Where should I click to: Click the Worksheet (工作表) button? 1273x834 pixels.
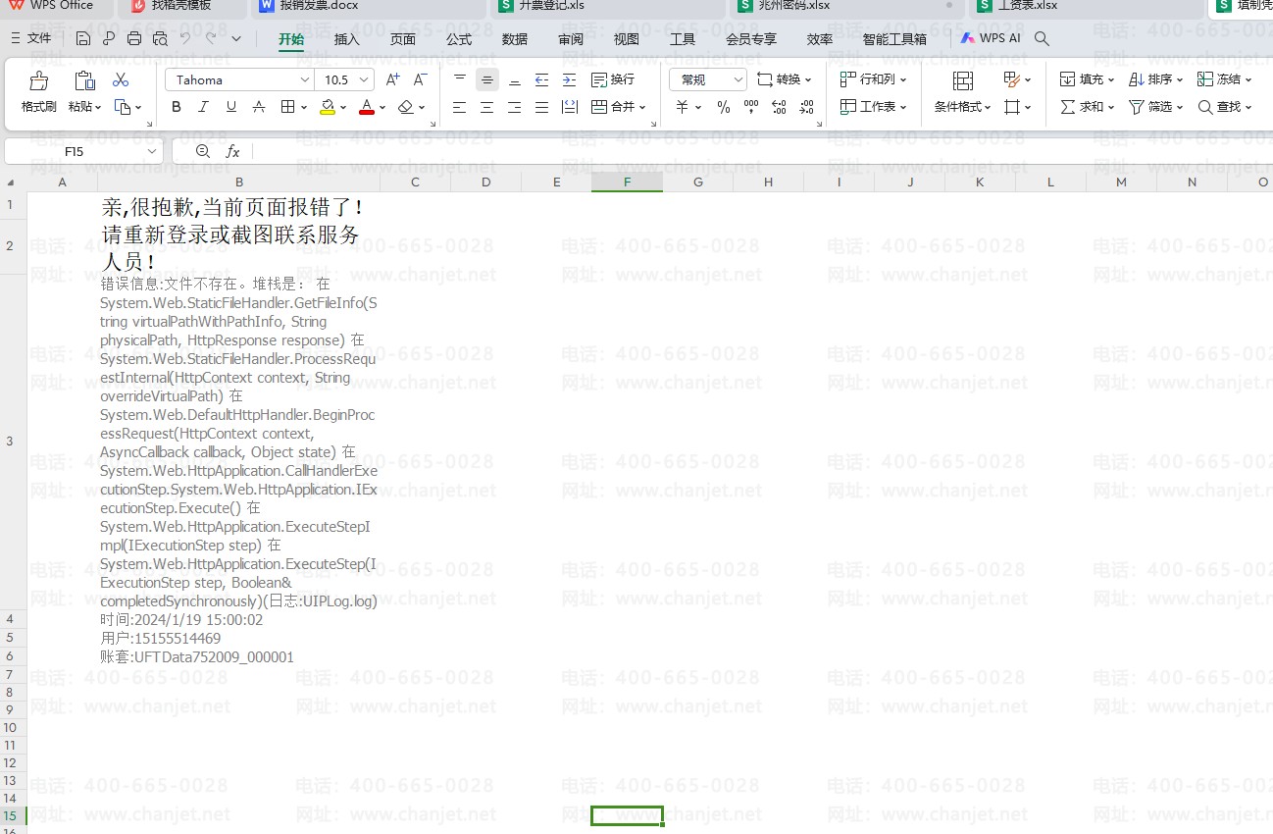tap(874, 107)
